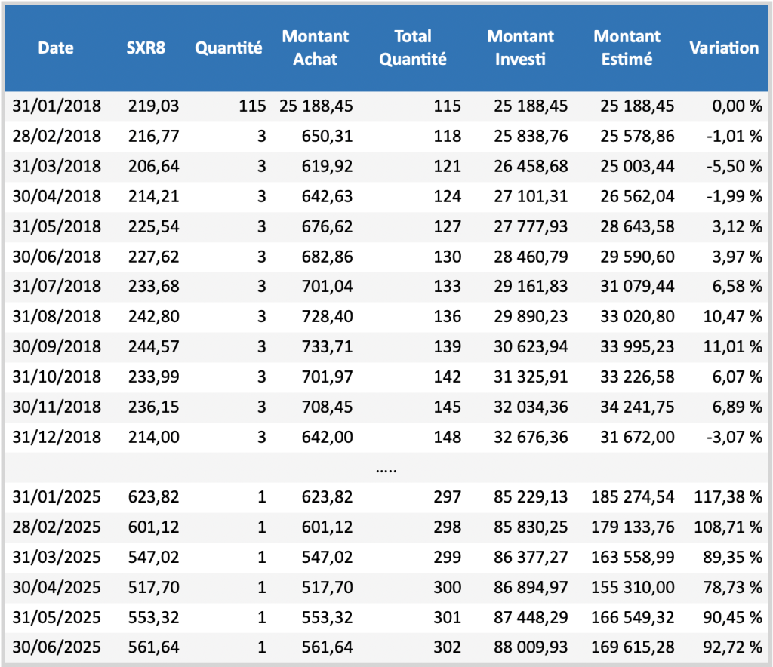Click the quantity cell showing 115 purchased
The height and width of the screenshot is (667, 773).
[253, 106]
